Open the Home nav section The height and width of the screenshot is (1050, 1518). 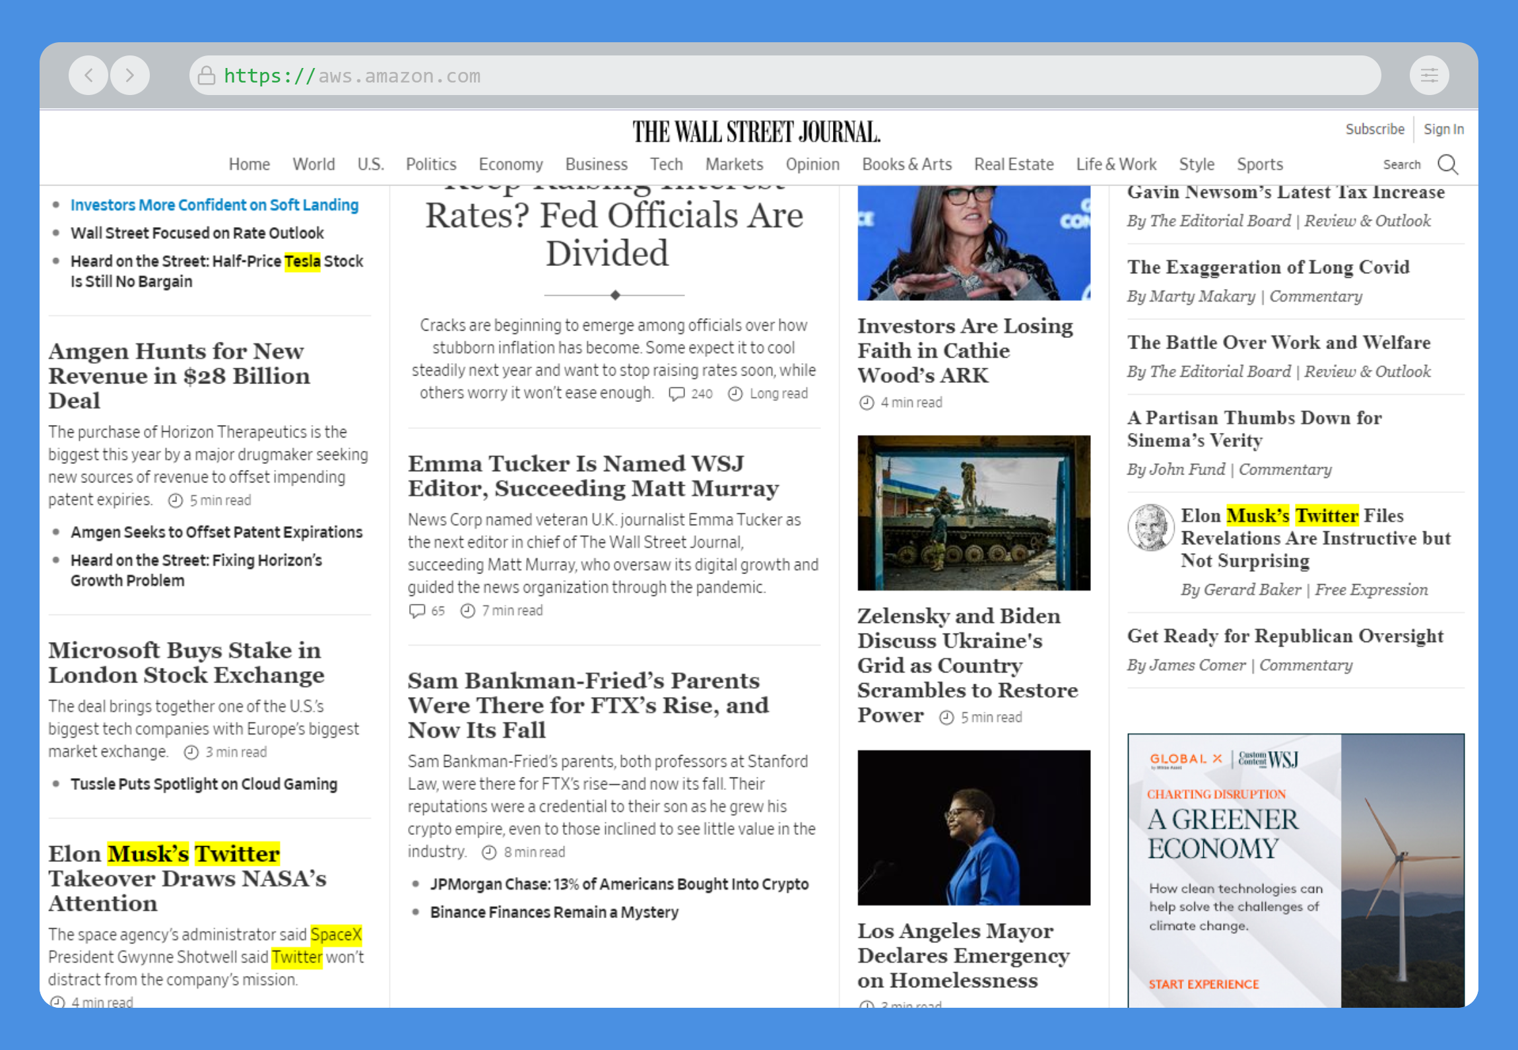click(249, 164)
